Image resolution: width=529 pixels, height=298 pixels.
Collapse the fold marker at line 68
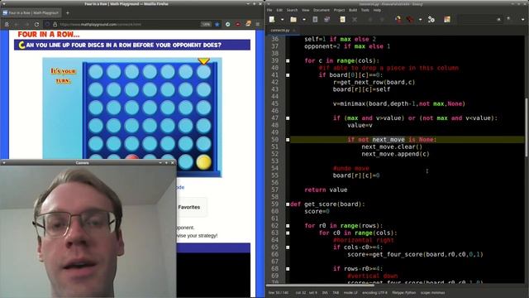point(288,269)
